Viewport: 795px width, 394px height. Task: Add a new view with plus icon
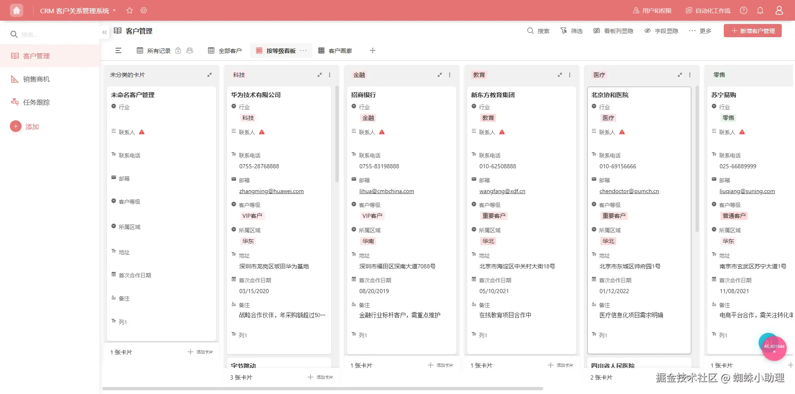tap(373, 50)
